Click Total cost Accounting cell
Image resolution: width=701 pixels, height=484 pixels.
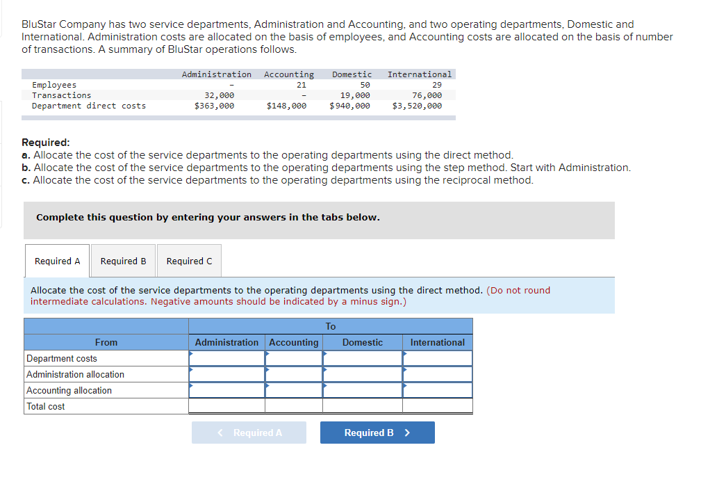pyautogui.click(x=294, y=406)
